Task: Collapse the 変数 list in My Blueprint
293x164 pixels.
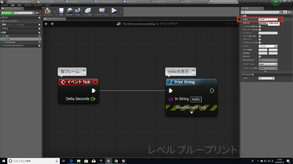Action: (1, 32)
